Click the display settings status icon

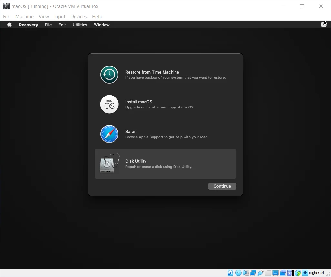click(x=275, y=273)
